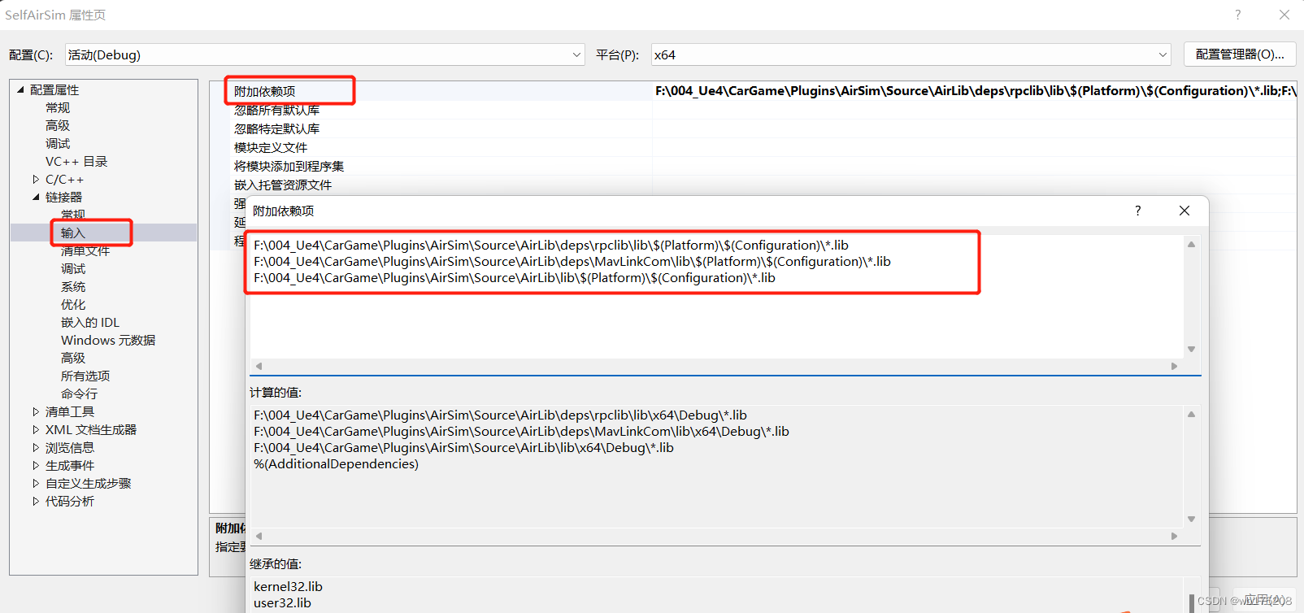Viewport: 1304px width, 613px height.
Task: Click the MavLinkCom path line in edit box
Action: pyautogui.click(x=572, y=261)
